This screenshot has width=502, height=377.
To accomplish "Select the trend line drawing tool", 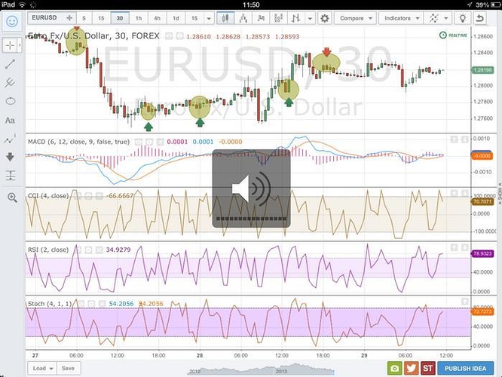I will click(x=11, y=64).
